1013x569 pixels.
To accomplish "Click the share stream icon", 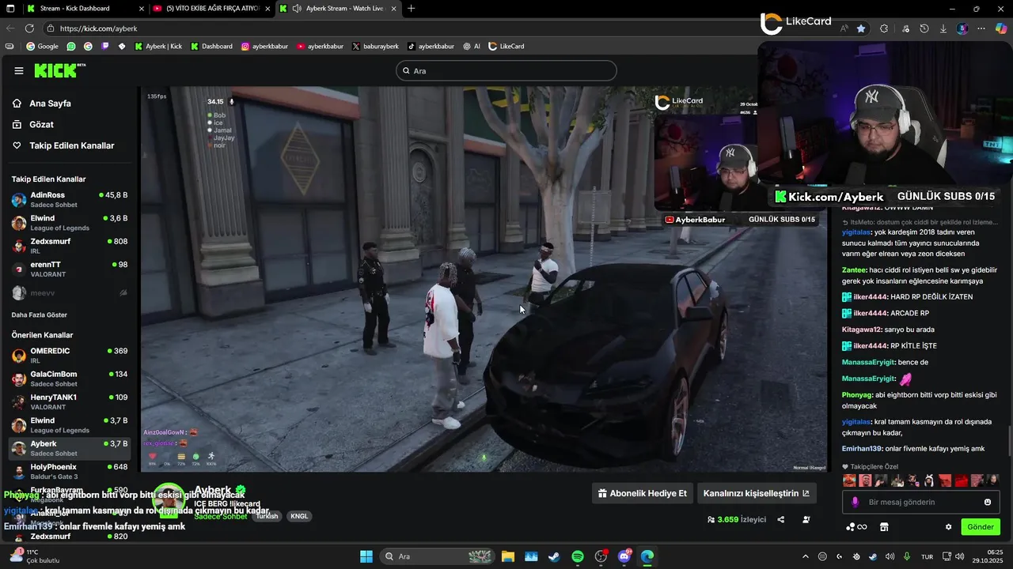I will [x=781, y=519].
